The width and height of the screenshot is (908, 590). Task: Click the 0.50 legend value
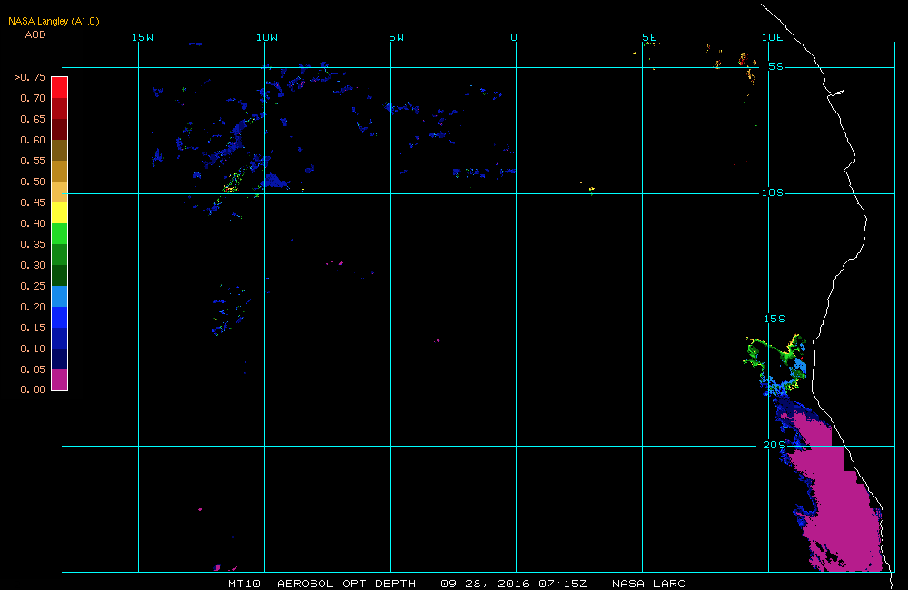coord(33,182)
